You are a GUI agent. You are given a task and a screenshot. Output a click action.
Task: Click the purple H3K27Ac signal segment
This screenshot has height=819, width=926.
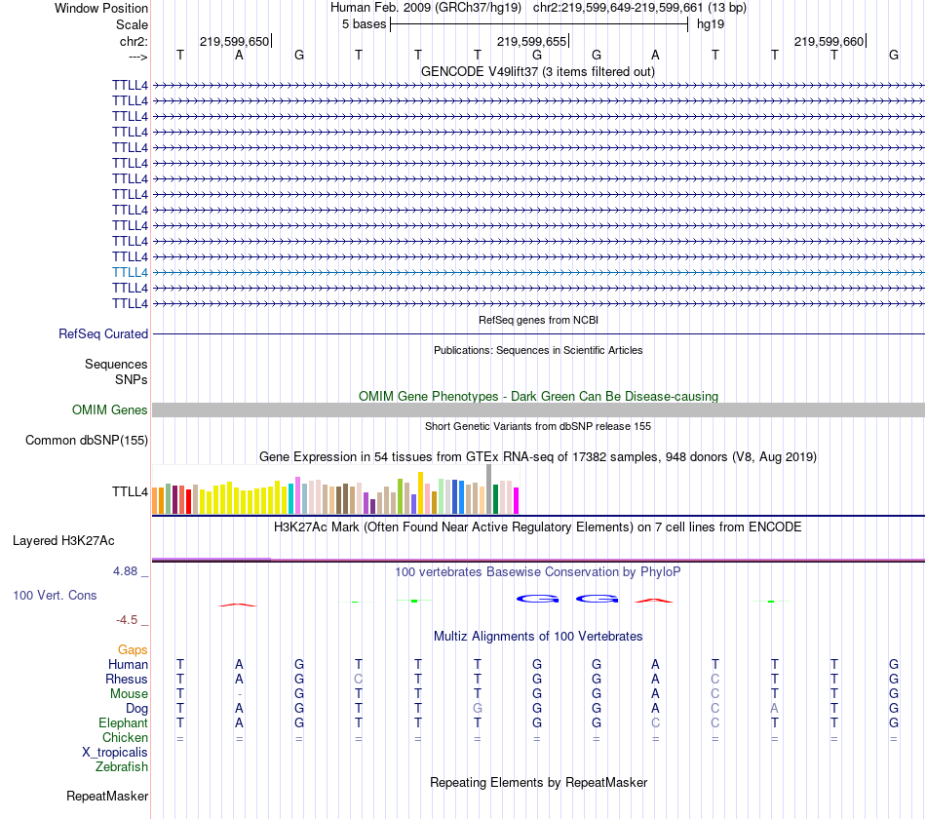(212, 559)
